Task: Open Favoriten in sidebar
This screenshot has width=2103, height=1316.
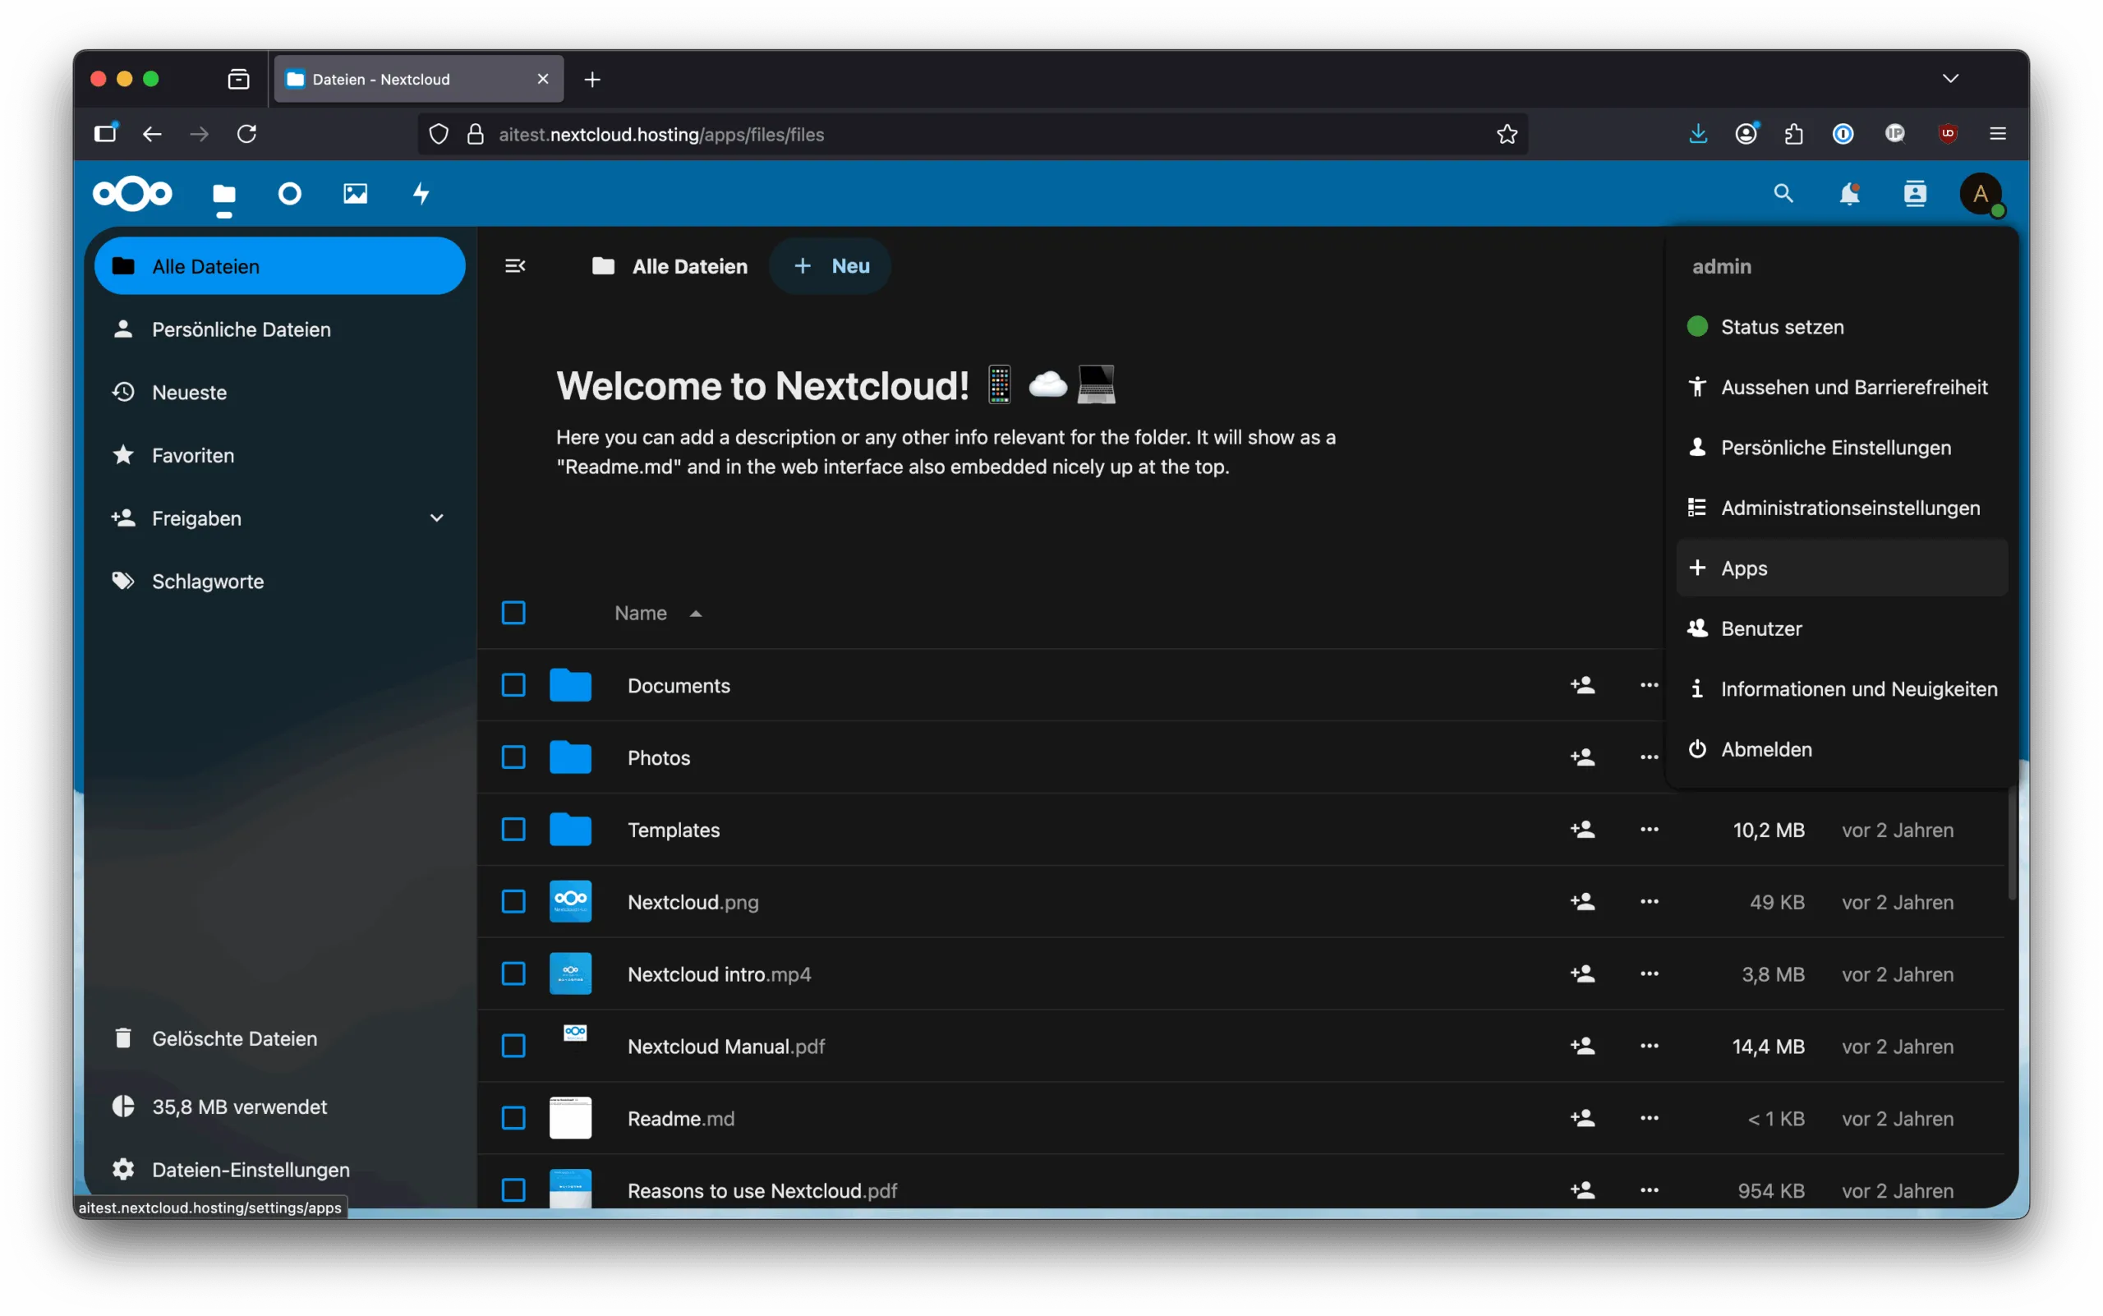Action: pyautogui.click(x=279, y=456)
